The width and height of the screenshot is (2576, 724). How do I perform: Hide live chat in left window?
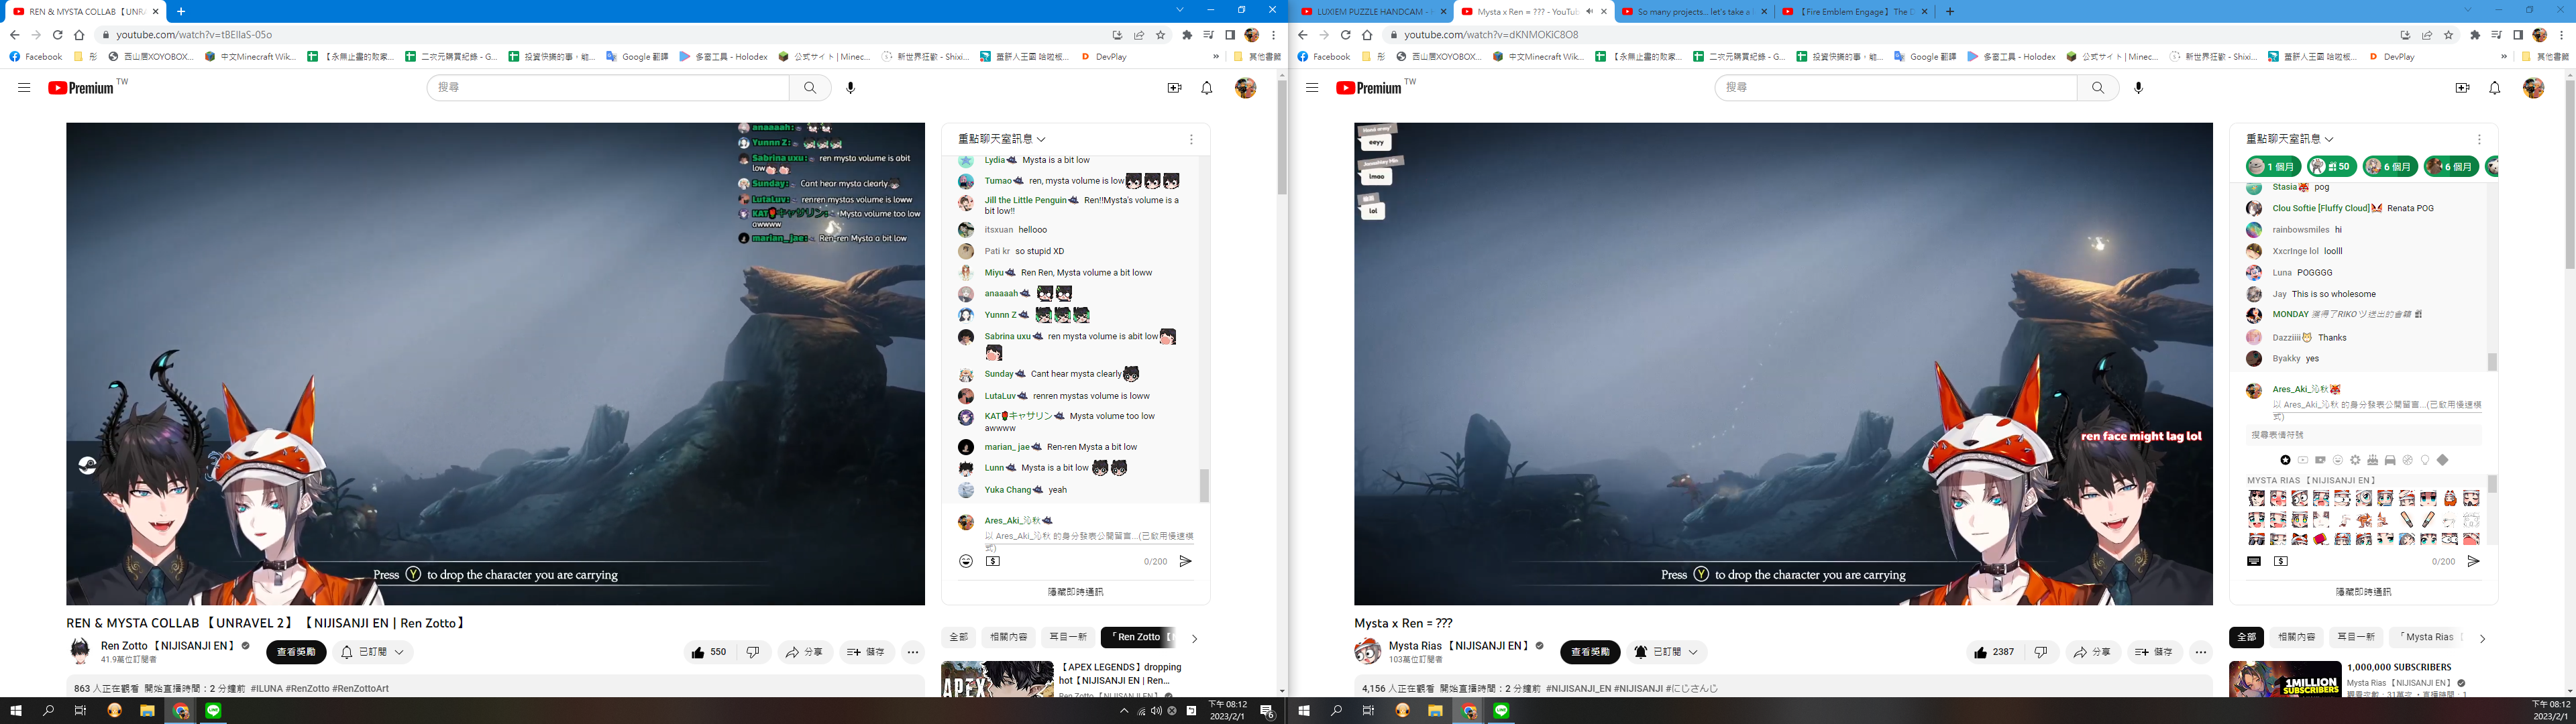point(1075,592)
